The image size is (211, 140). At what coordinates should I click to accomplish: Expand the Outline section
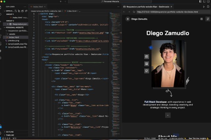tap(9, 132)
